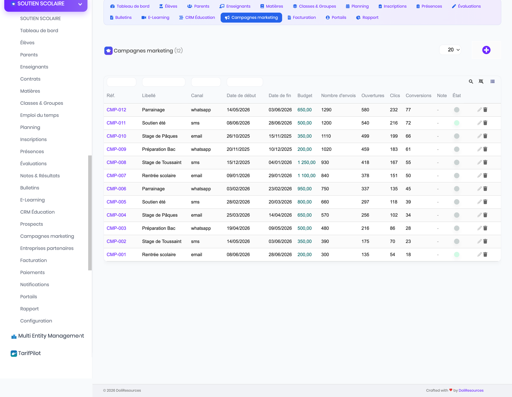
Task: Toggle the status indicator for CMP-001
Action: 457,255
